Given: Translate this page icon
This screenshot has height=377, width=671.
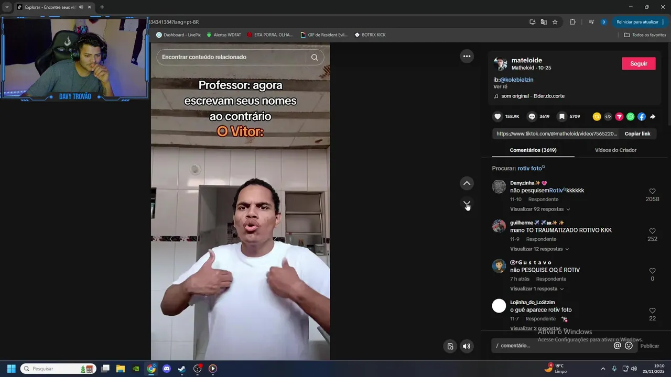Looking at the screenshot, I should click(x=544, y=22).
